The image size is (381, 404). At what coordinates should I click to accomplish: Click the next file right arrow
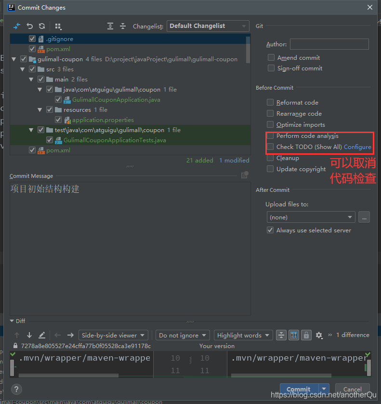70,335
